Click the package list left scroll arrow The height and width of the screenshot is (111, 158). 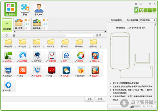click(14, 32)
